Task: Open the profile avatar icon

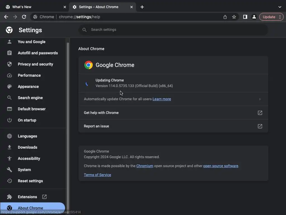Action: tap(254, 17)
